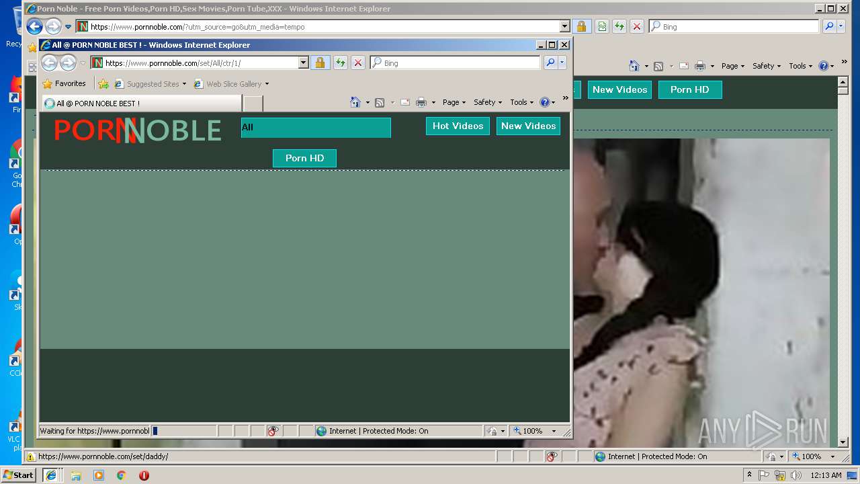The image size is (860, 484).
Task: Click the scroll up arrow in the background window
Action: 843,82
